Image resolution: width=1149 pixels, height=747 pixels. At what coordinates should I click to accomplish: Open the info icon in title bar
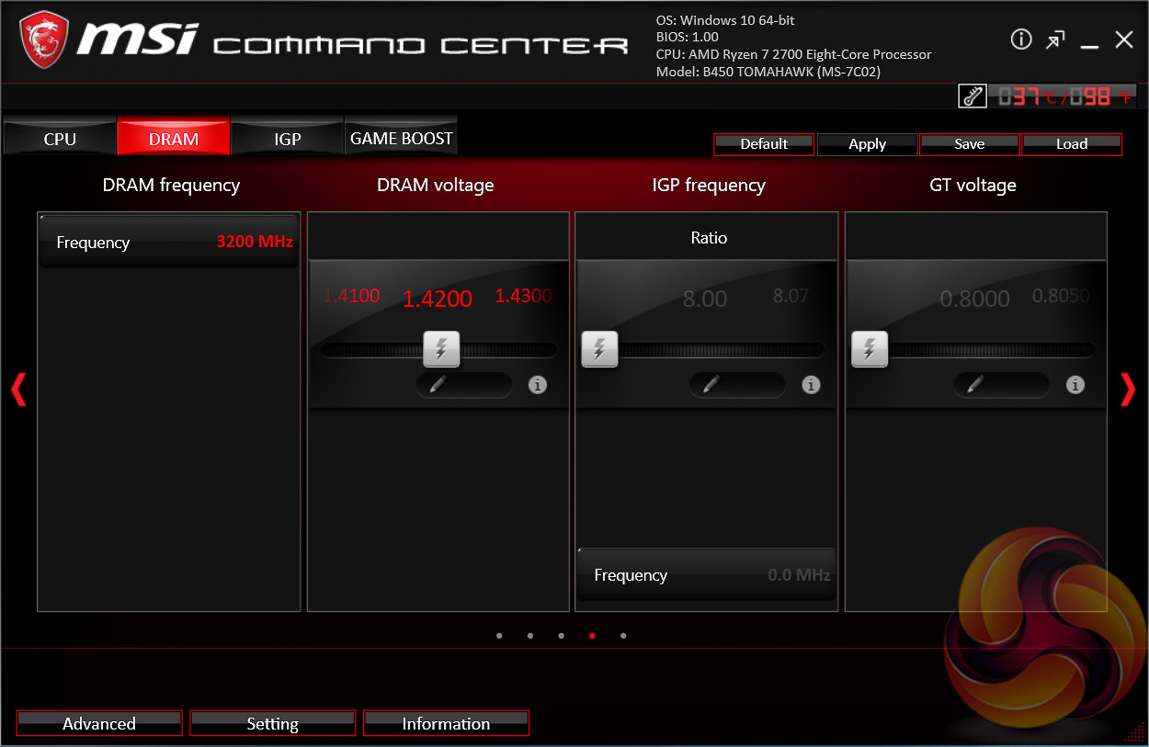[1021, 39]
